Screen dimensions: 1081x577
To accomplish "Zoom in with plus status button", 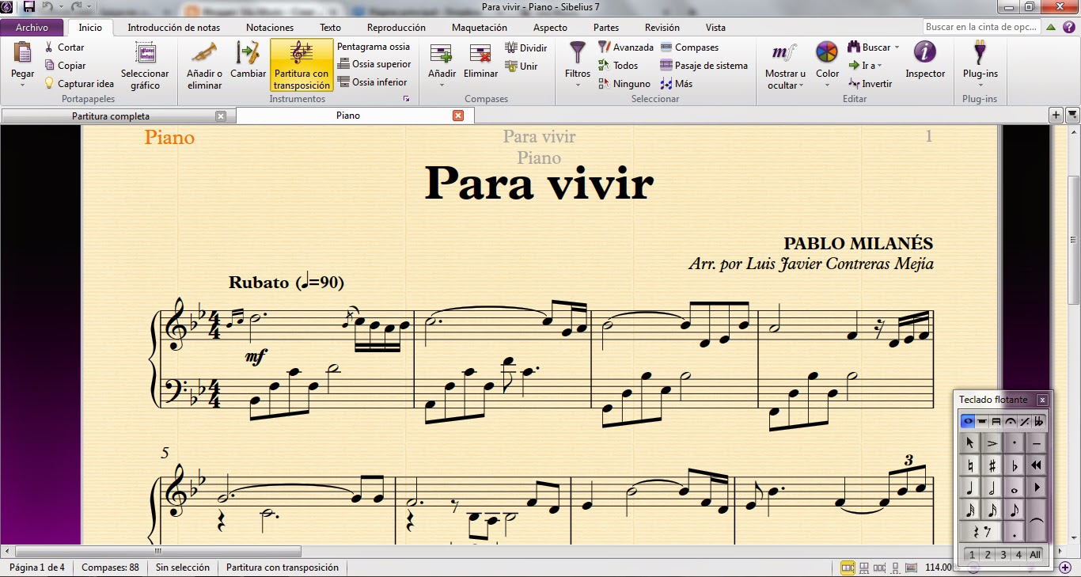I will coord(1065,568).
